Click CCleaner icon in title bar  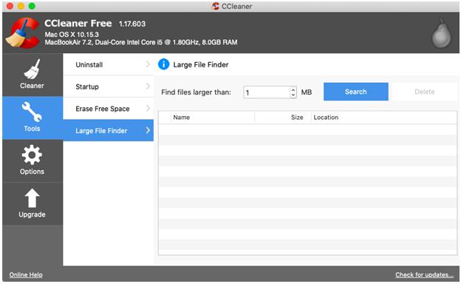tap(216, 6)
